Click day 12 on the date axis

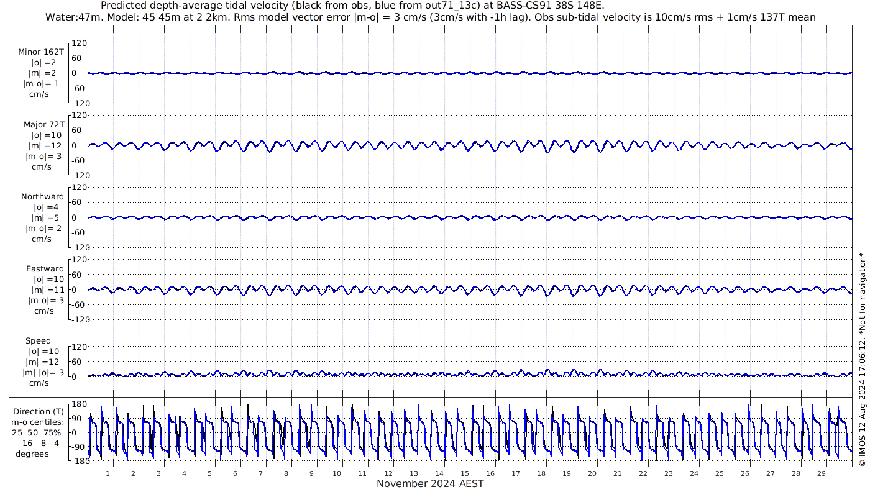(x=388, y=473)
